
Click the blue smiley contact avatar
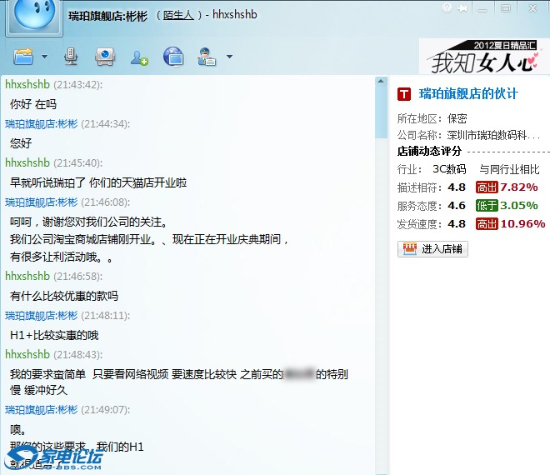coord(34,16)
